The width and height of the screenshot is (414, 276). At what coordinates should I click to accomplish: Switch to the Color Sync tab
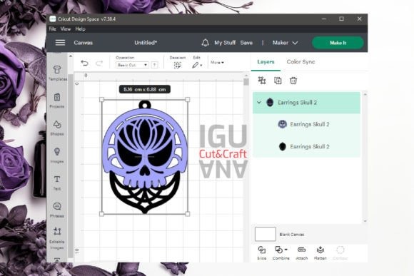pos(301,62)
